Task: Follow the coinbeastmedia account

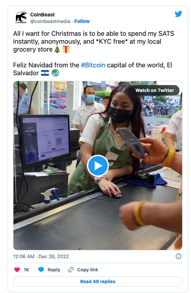Action: pyautogui.click(x=82, y=21)
